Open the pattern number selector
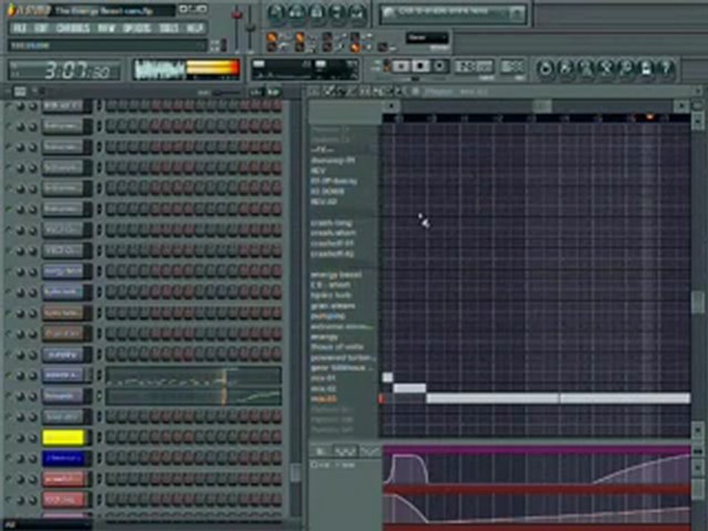The height and width of the screenshot is (531, 708). click(513, 66)
